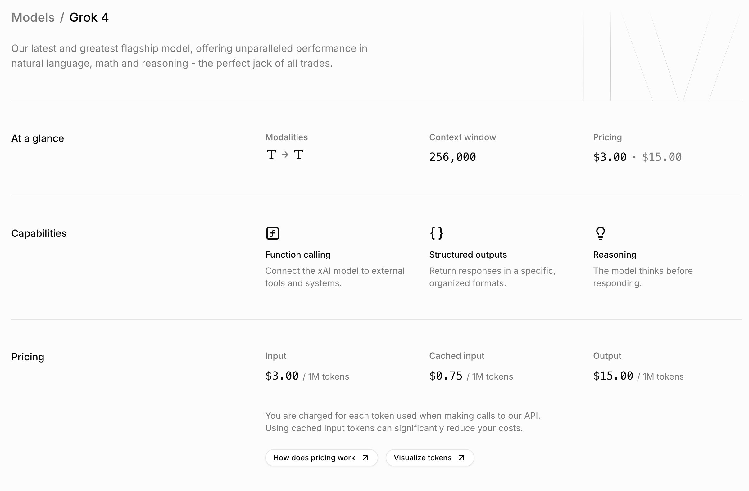Click the $15.00 output token price

613,376
